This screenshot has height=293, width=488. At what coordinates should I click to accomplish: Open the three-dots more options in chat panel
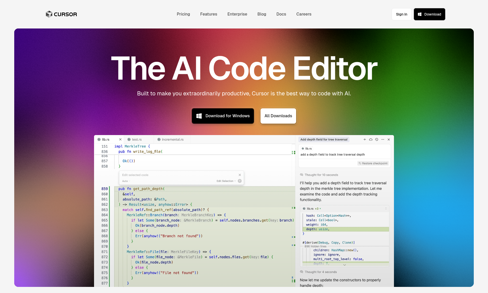pyautogui.click(x=383, y=139)
